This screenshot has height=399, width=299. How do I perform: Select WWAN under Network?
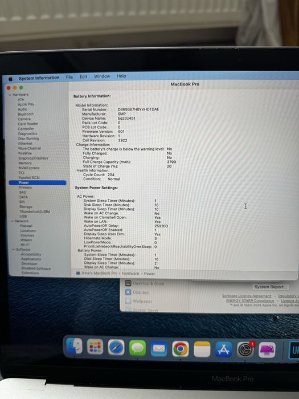click(x=26, y=240)
